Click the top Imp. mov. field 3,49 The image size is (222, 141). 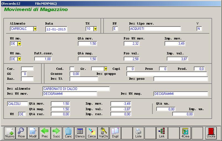pyautogui.click(x=175, y=44)
